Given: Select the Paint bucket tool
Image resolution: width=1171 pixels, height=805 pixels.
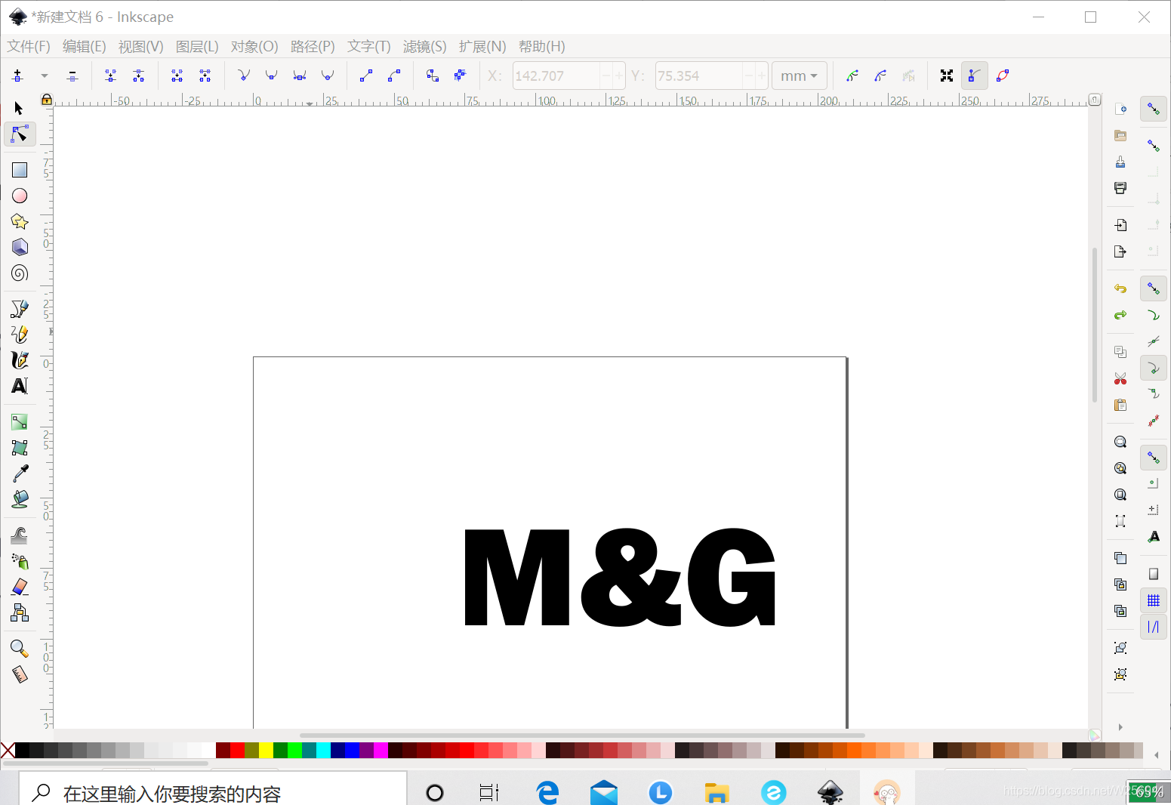Looking at the screenshot, I should pyautogui.click(x=20, y=499).
